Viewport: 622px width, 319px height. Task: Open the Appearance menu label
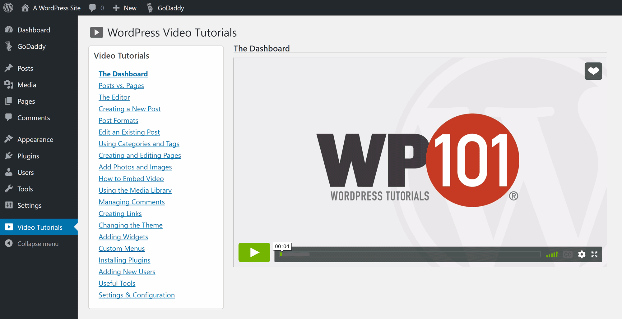click(35, 140)
